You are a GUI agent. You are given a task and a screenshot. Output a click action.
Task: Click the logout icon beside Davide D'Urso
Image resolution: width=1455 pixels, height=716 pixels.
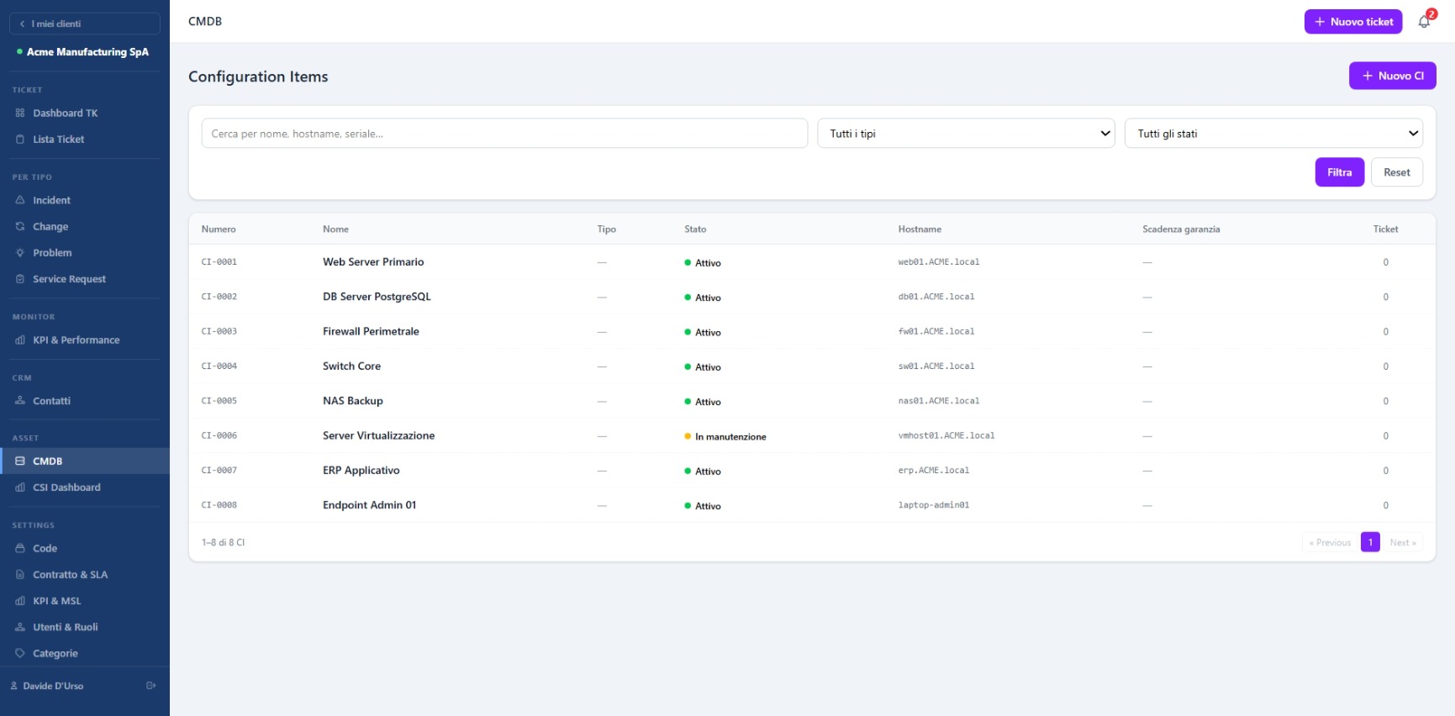(x=151, y=686)
